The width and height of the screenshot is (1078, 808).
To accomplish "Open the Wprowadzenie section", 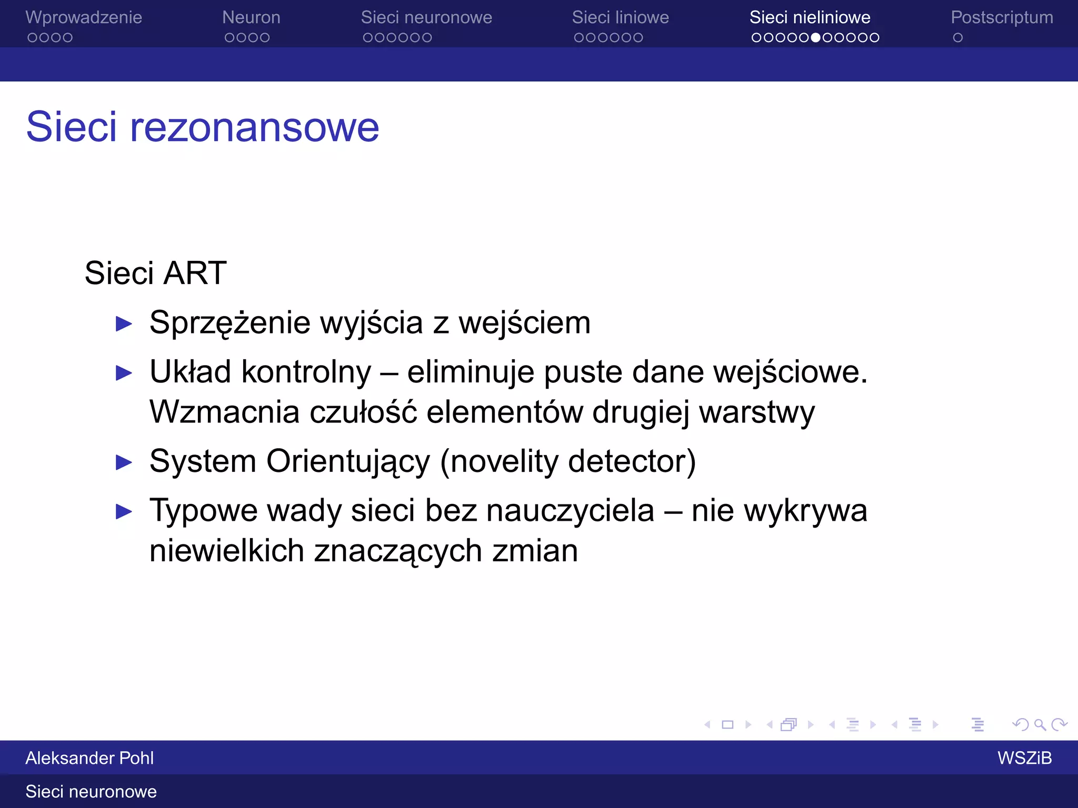I will click(84, 17).
